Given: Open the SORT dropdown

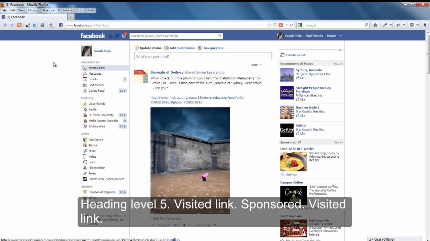Looking at the screenshot, I should 256,65.
